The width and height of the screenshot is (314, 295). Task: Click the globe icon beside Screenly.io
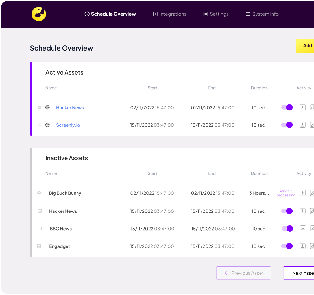47,125
